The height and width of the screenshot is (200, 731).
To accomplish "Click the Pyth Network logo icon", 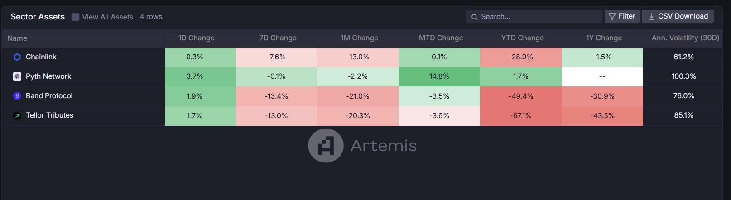I will coord(17,76).
